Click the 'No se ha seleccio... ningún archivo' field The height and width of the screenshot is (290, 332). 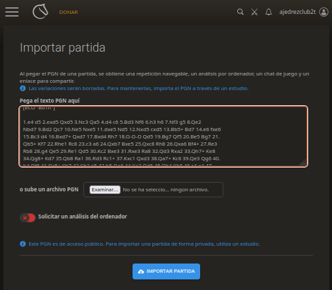pyautogui.click(x=166, y=190)
